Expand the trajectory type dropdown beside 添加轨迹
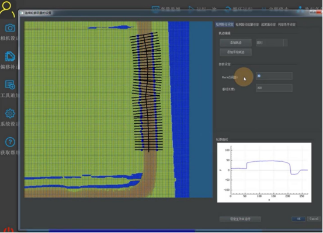The height and width of the screenshot is (233, 323). [x=272, y=43]
